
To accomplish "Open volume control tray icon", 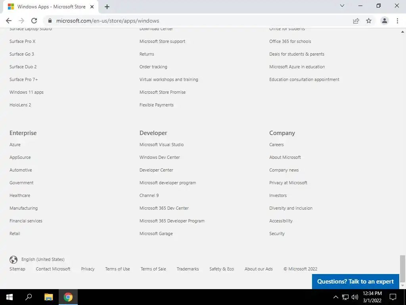I will [x=355, y=297].
